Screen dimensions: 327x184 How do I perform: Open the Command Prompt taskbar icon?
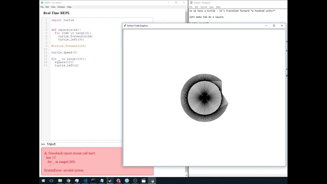click(93, 181)
